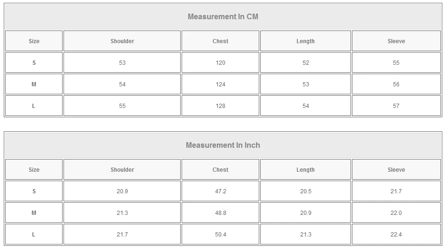Select the Shoulder header in the CM table
This screenshot has height=251, width=447.
122,41
